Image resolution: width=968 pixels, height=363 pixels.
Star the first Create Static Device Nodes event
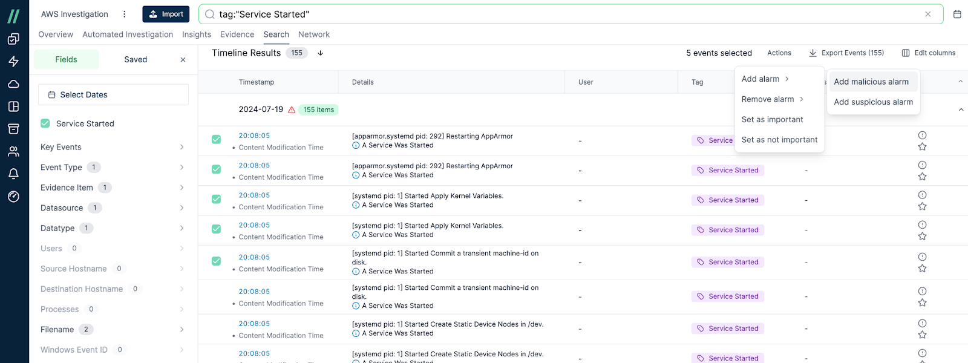(922, 335)
